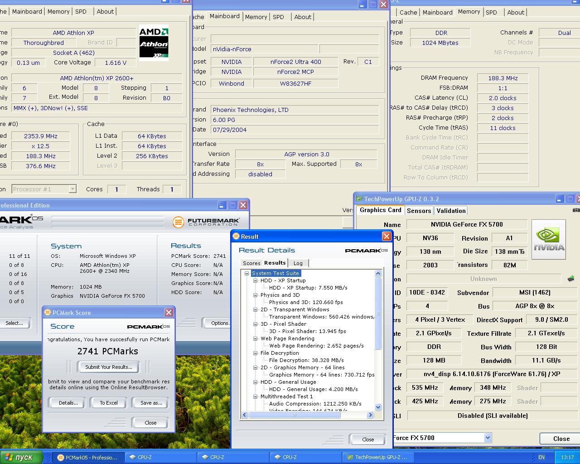The image size is (580, 464).
Task: Click the BIOS date 07/29/2004 field
Action: coord(295,130)
